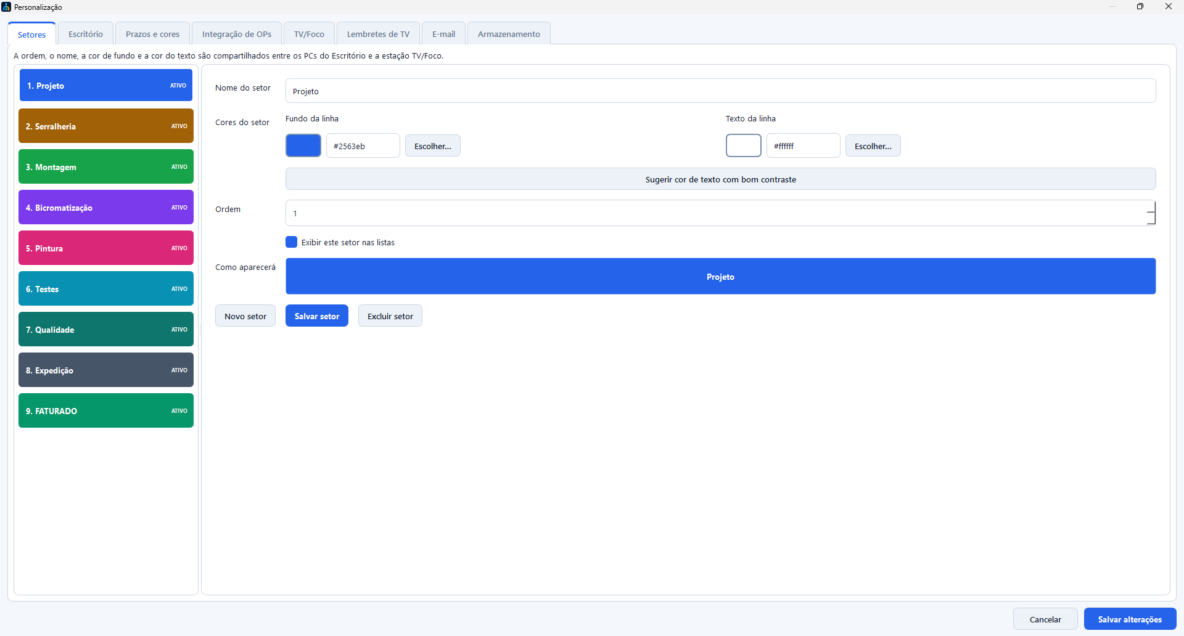Restore down the Personalização window
1184x636 pixels.
coord(1140,7)
